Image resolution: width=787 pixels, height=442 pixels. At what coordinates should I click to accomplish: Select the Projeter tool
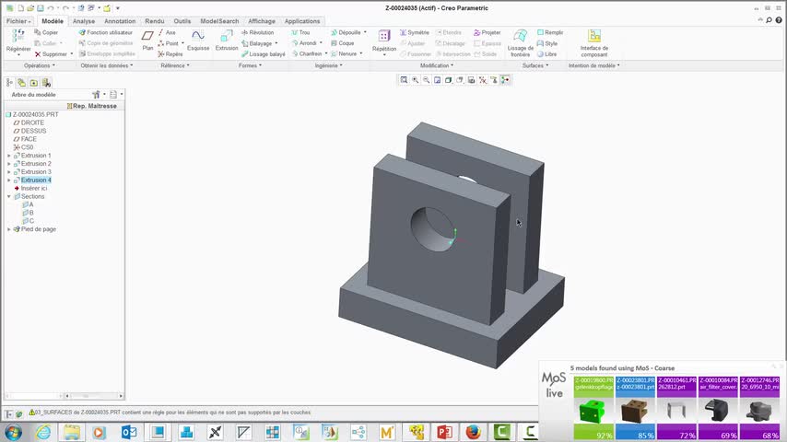[487, 32]
